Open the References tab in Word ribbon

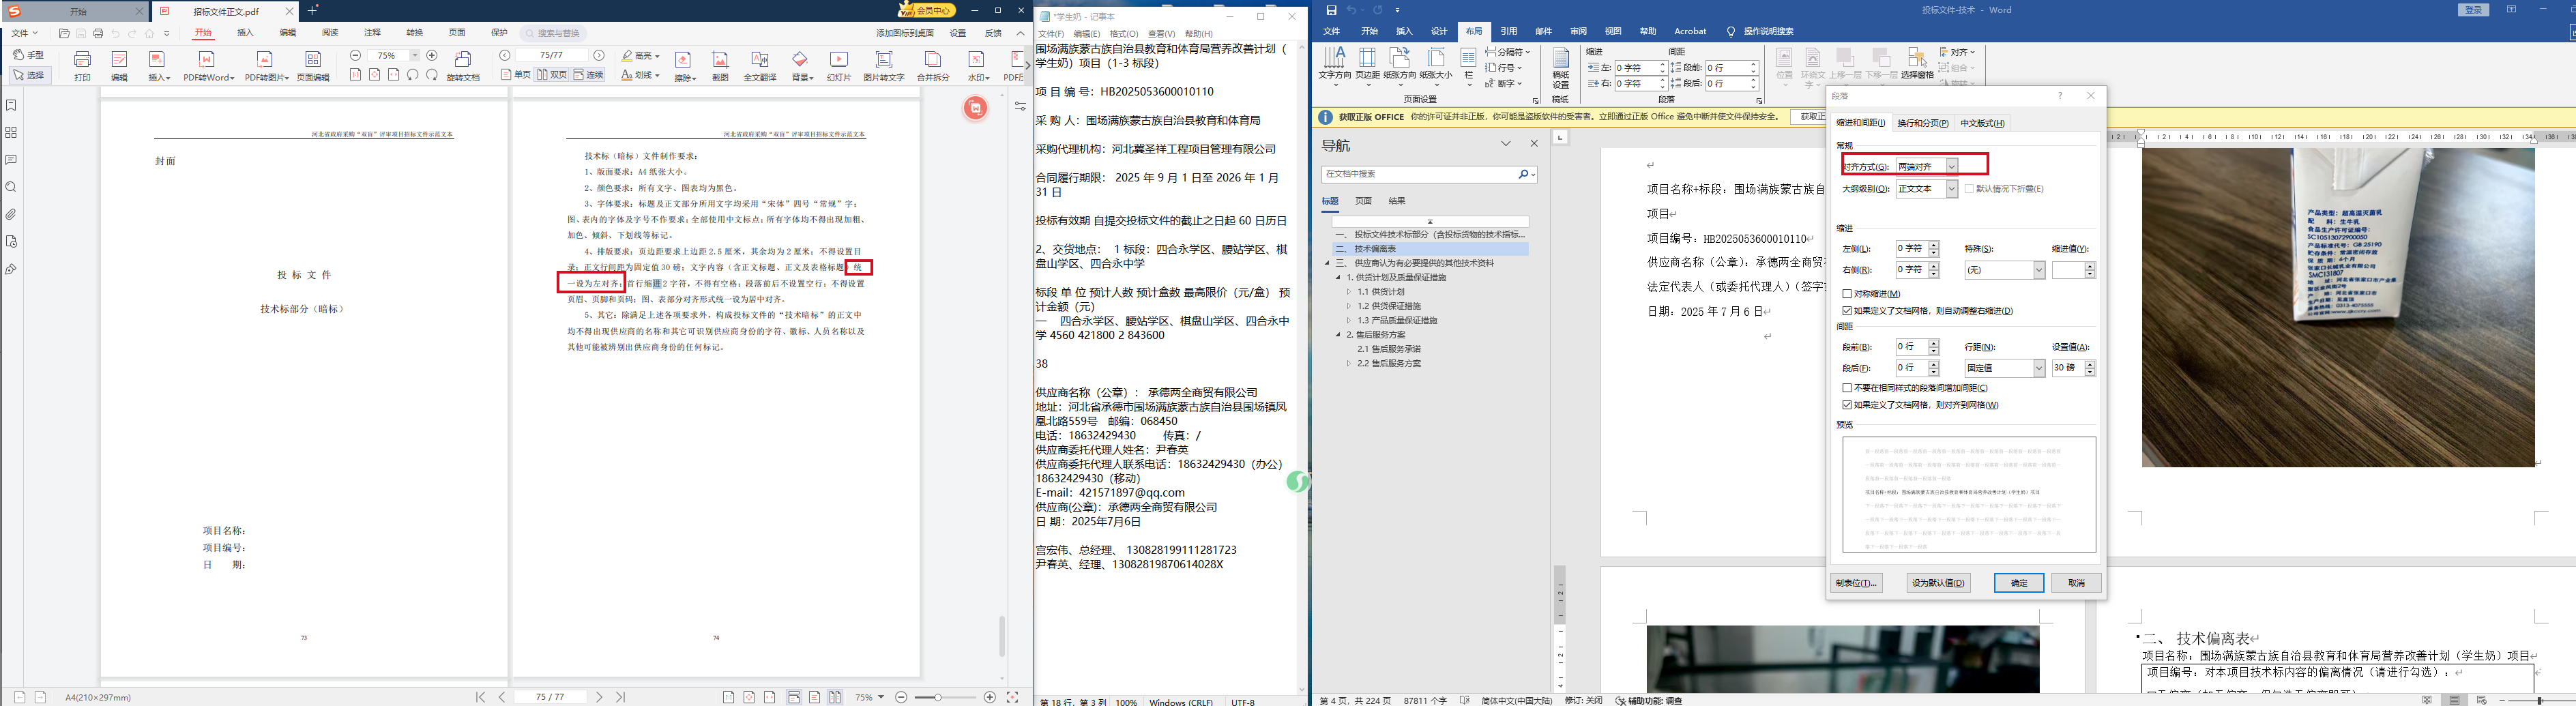(x=1508, y=31)
